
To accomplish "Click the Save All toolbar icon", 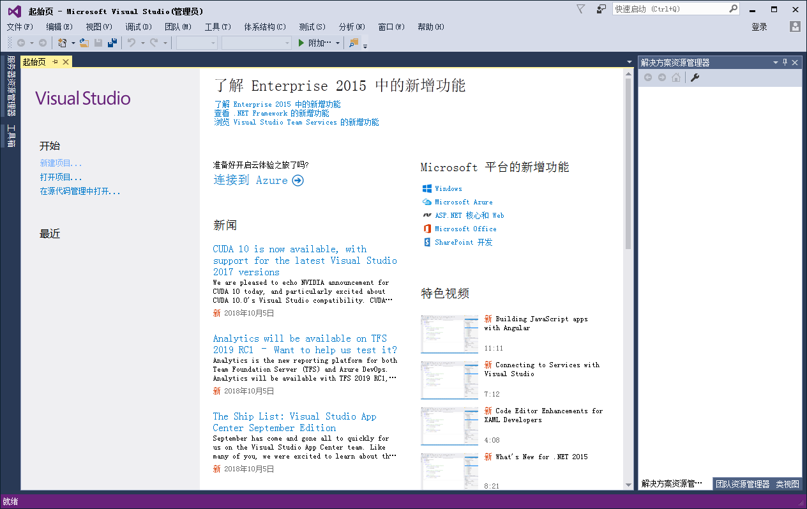I will (112, 43).
